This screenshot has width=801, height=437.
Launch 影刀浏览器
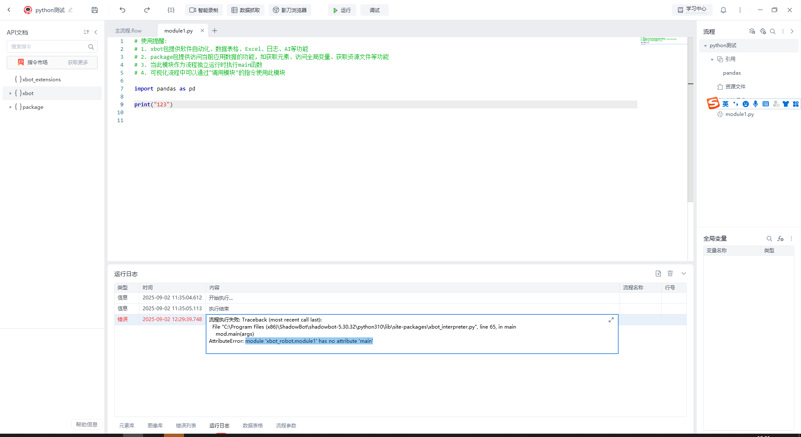290,10
